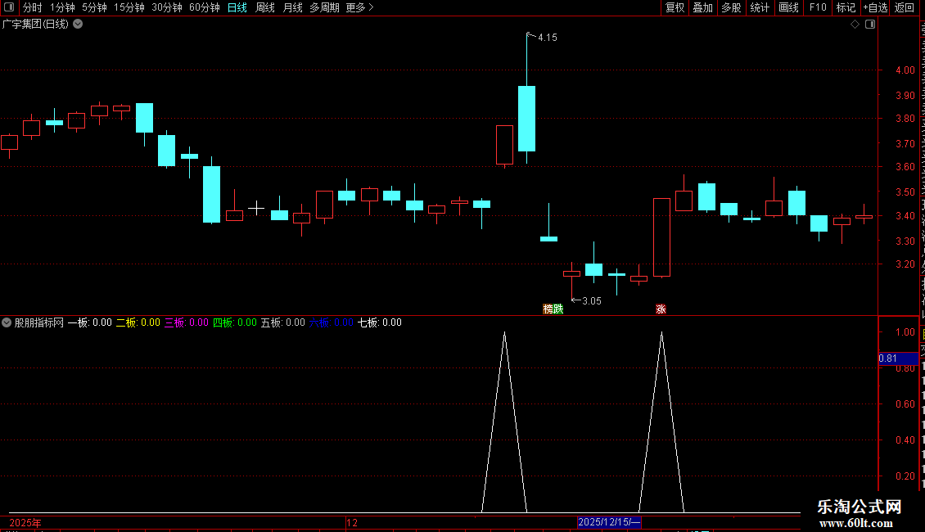Click the large red candlestick above 涨 marker
The height and width of the screenshot is (532, 925).
pos(662,237)
